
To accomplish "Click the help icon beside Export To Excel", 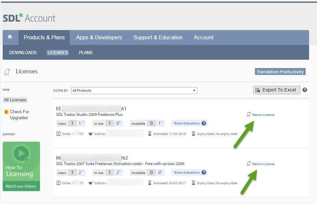I will [305, 90].
